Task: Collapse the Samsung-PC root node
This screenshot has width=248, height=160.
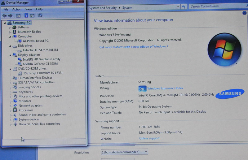Action: point(5,23)
